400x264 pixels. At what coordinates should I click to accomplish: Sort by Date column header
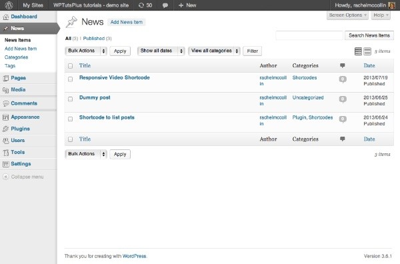click(x=369, y=65)
